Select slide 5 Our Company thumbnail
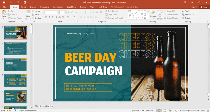Screen dimensions: 210x112 [15, 96]
